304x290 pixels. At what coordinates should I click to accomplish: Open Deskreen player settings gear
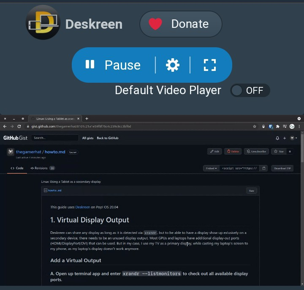[173, 65]
